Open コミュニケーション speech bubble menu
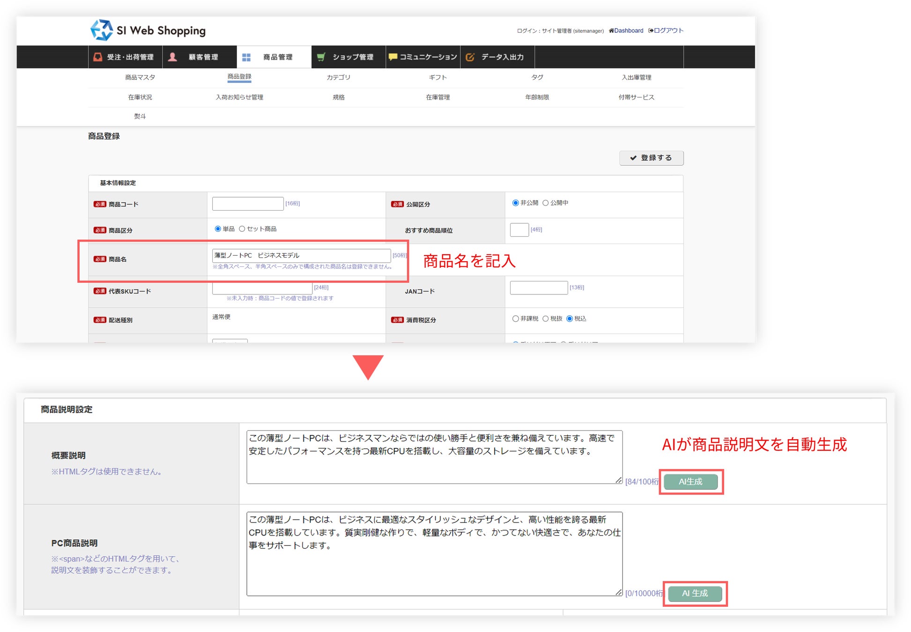Image resolution: width=911 pixels, height=632 pixels. [393, 57]
